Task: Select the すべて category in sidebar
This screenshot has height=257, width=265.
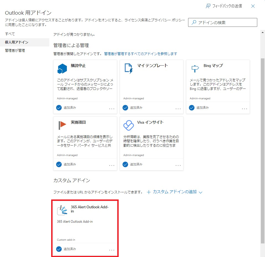Action: click(x=10, y=34)
